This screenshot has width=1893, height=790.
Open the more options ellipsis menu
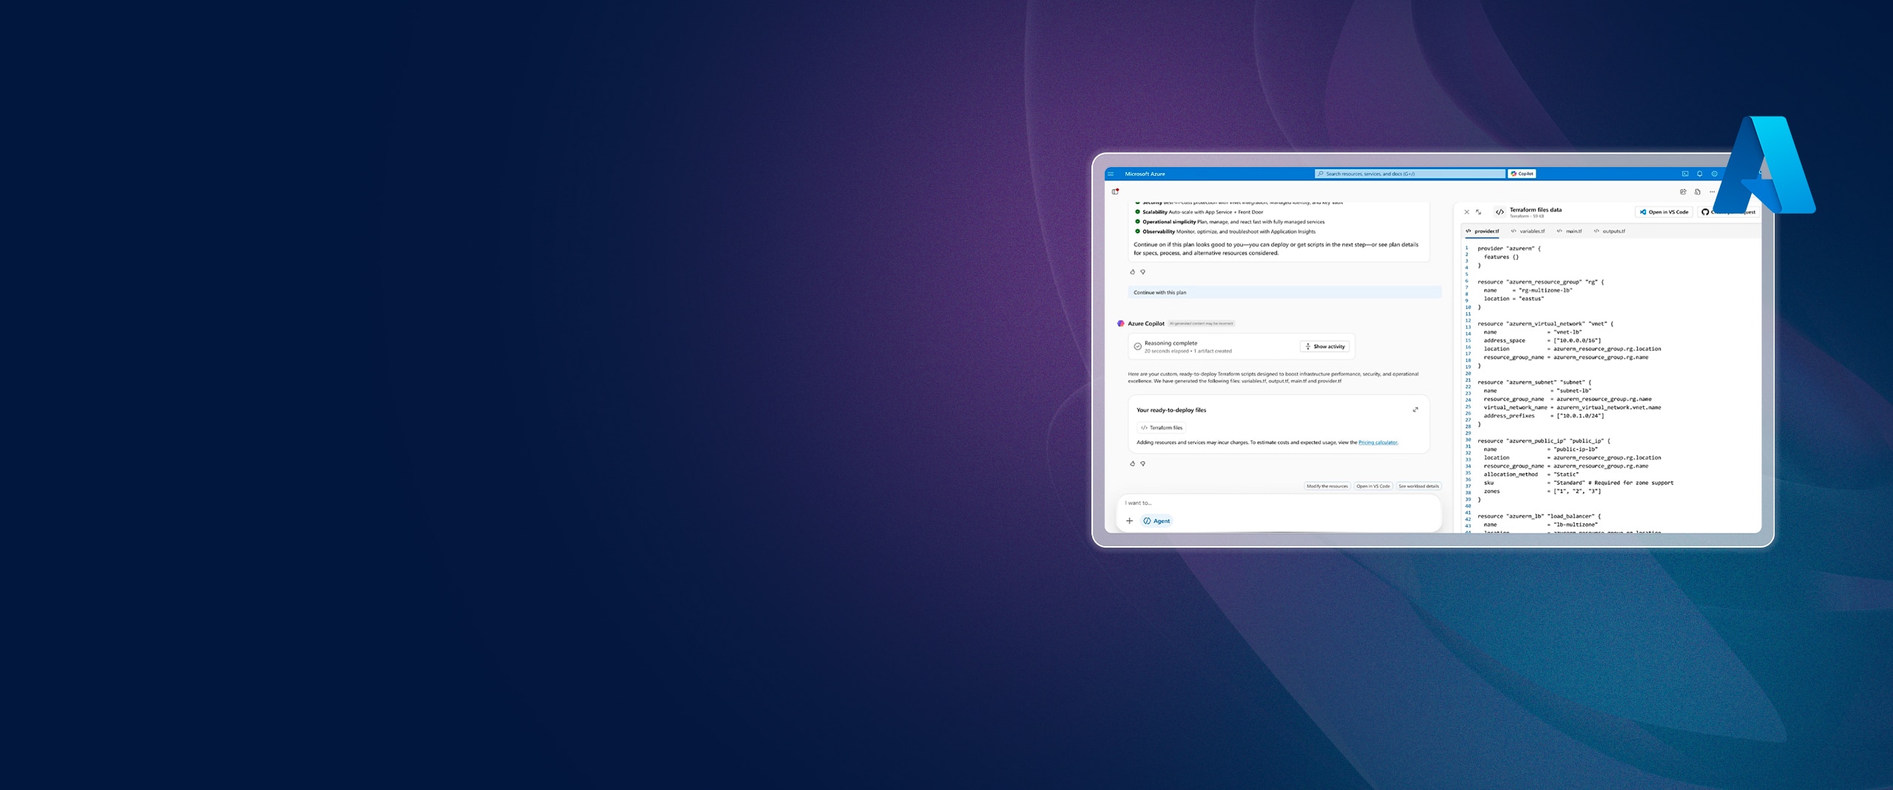(x=1712, y=192)
